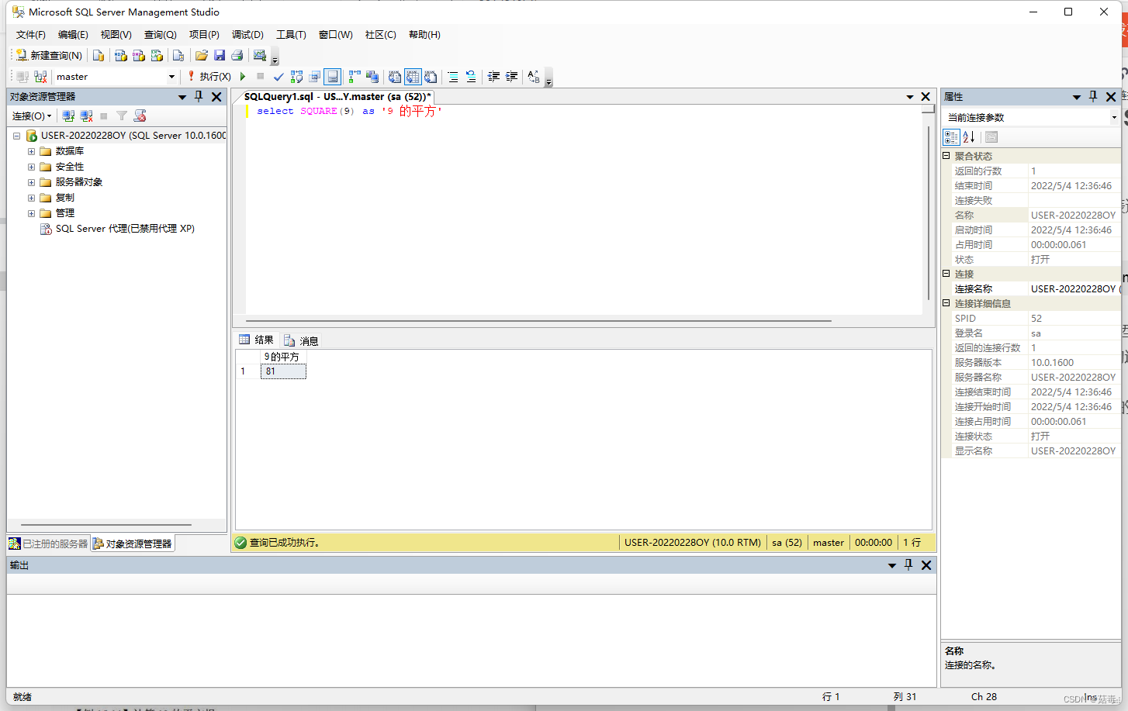Click the New Query (新建查询) button
The height and width of the screenshot is (711, 1128).
pos(49,56)
